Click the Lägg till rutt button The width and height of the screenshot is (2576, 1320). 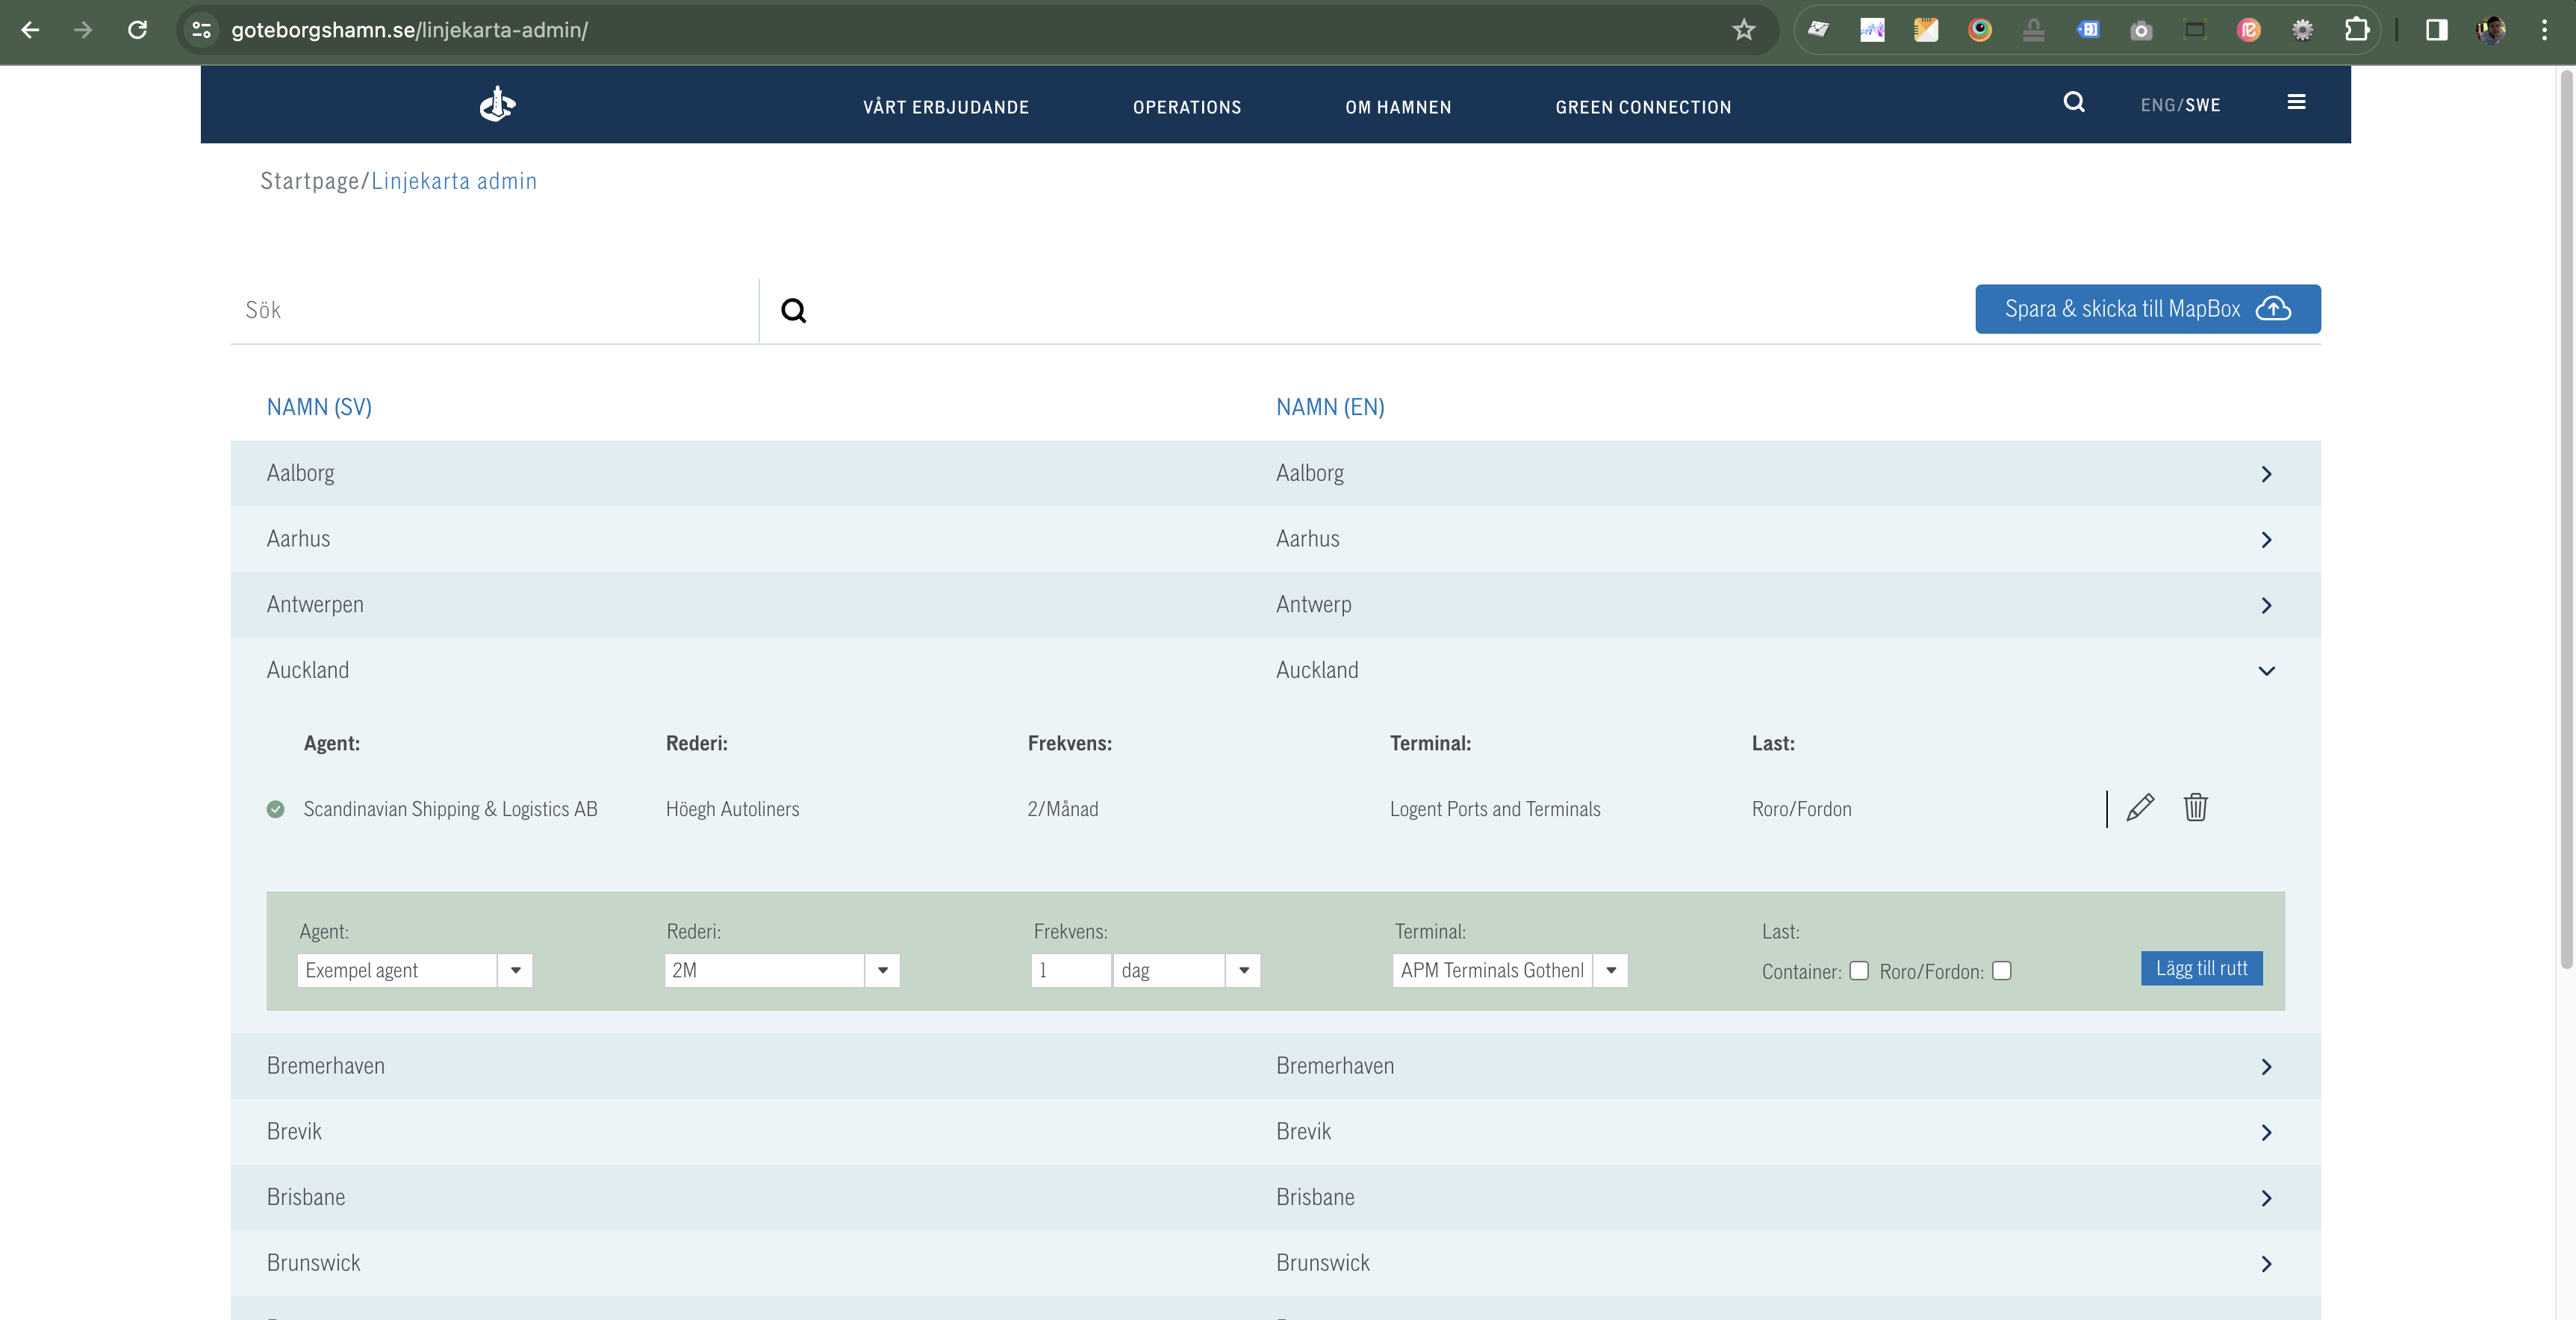pos(2201,968)
